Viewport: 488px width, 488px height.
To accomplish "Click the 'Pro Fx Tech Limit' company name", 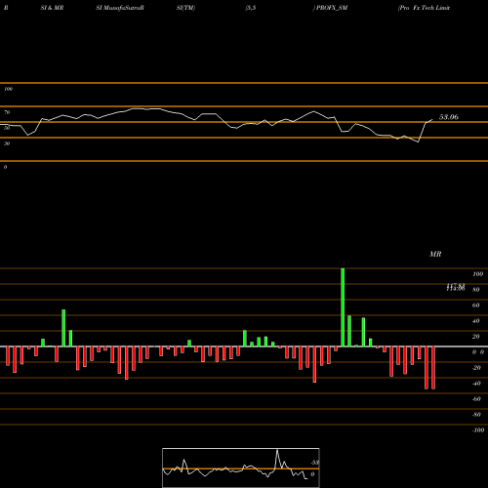I will pos(425,8).
